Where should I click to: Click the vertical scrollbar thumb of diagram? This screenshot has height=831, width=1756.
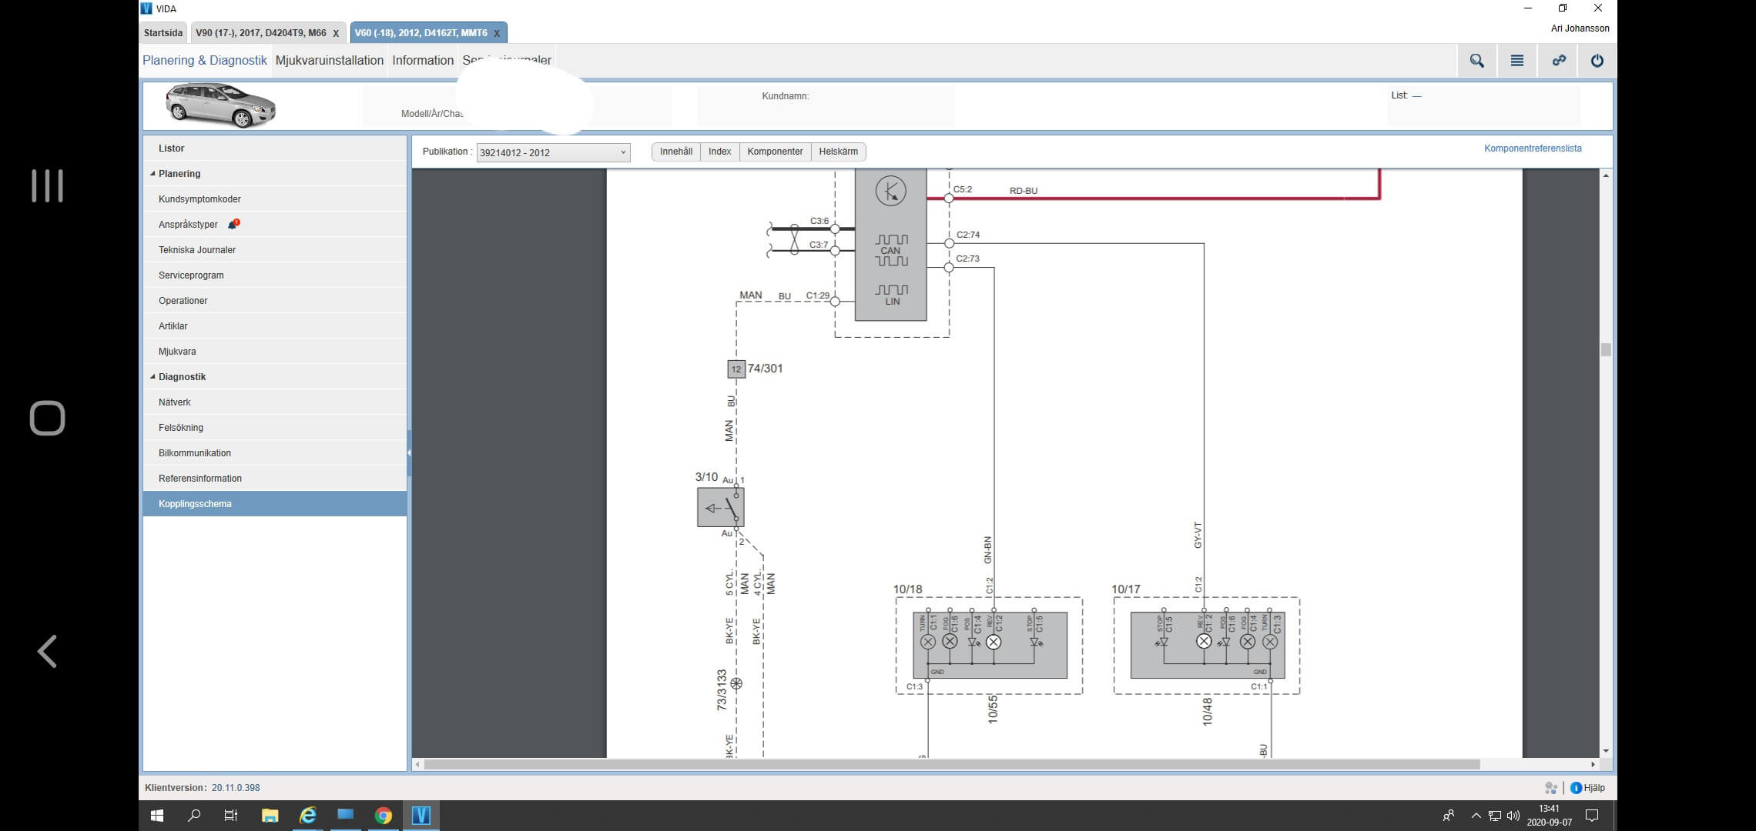point(1606,350)
